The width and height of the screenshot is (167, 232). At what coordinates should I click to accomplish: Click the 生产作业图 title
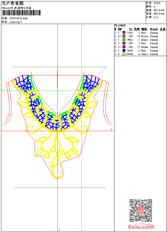point(13,3)
